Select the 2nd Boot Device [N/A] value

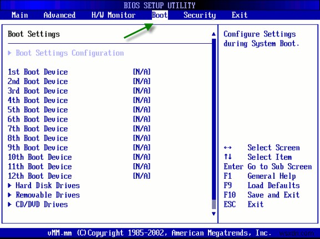141,81
